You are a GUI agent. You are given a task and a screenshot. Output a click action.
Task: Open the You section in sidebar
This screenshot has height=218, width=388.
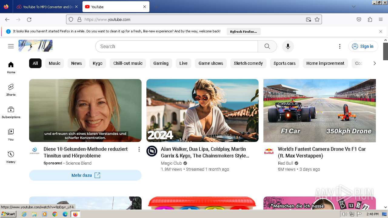tap(11, 135)
